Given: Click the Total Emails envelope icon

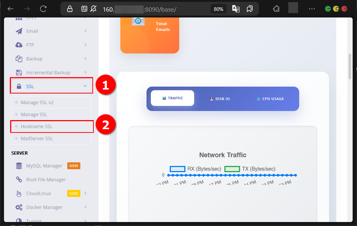Looking at the screenshot, I should (138, 21).
